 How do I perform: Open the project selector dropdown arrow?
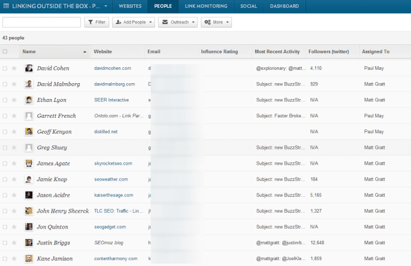[x=106, y=6]
